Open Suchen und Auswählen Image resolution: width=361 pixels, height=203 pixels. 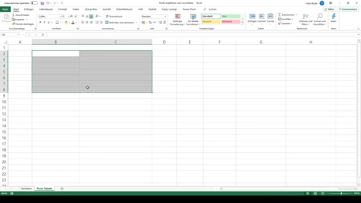pos(320,19)
